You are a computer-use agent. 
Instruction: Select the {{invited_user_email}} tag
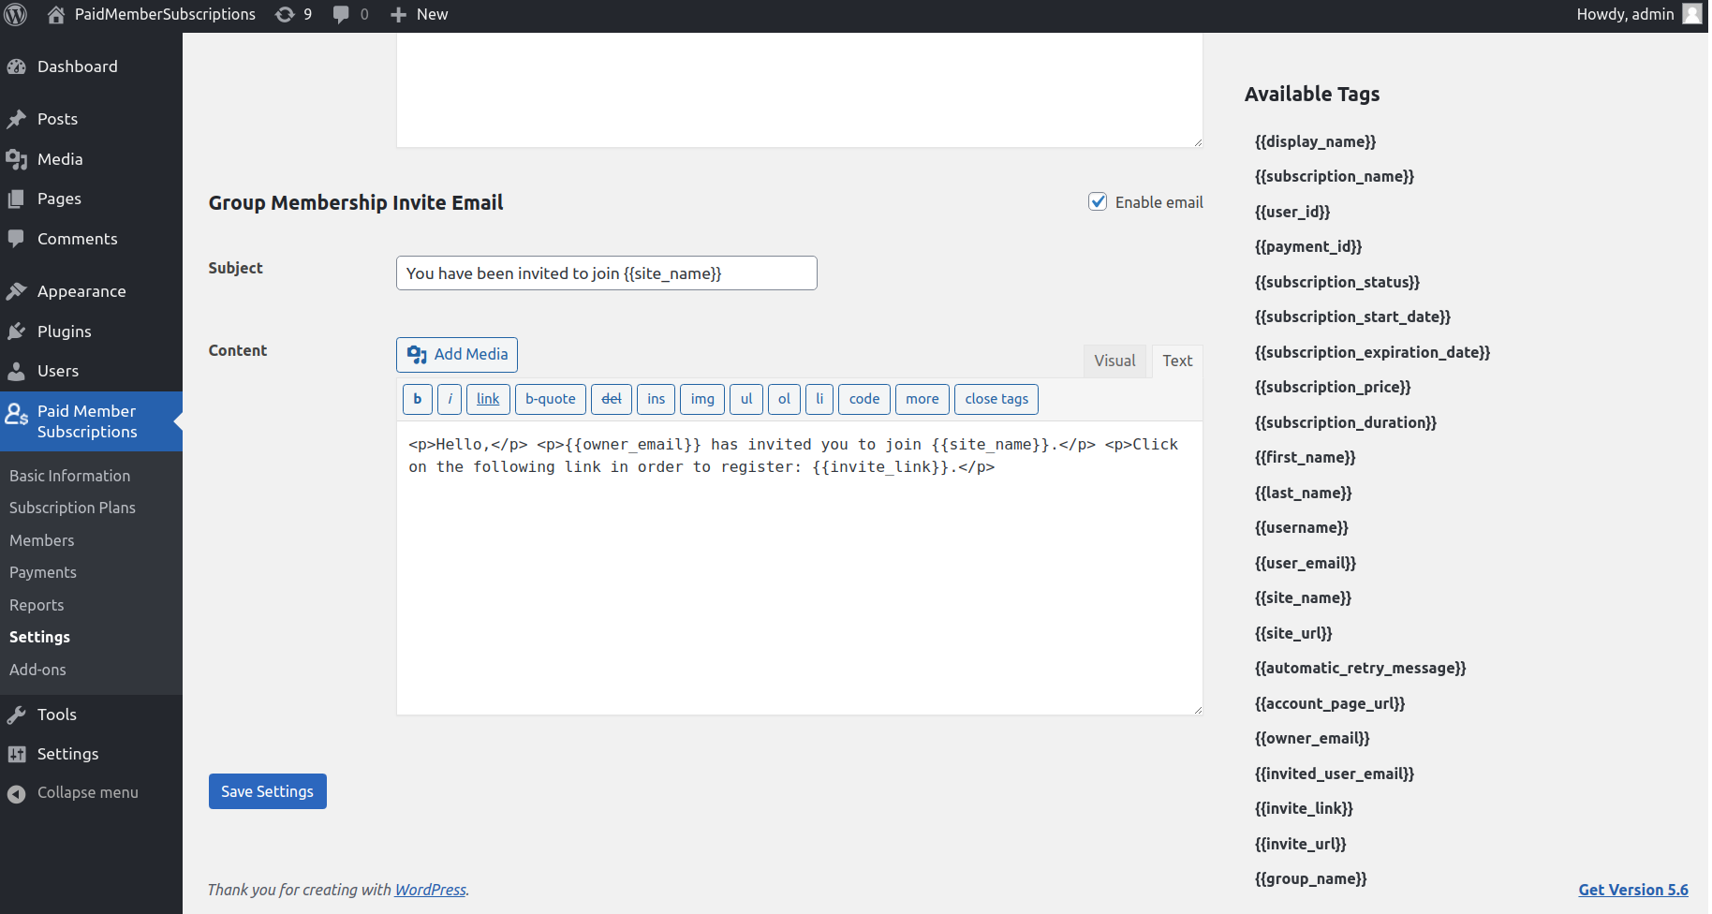pyautogui.click(x=1335, y=774)
